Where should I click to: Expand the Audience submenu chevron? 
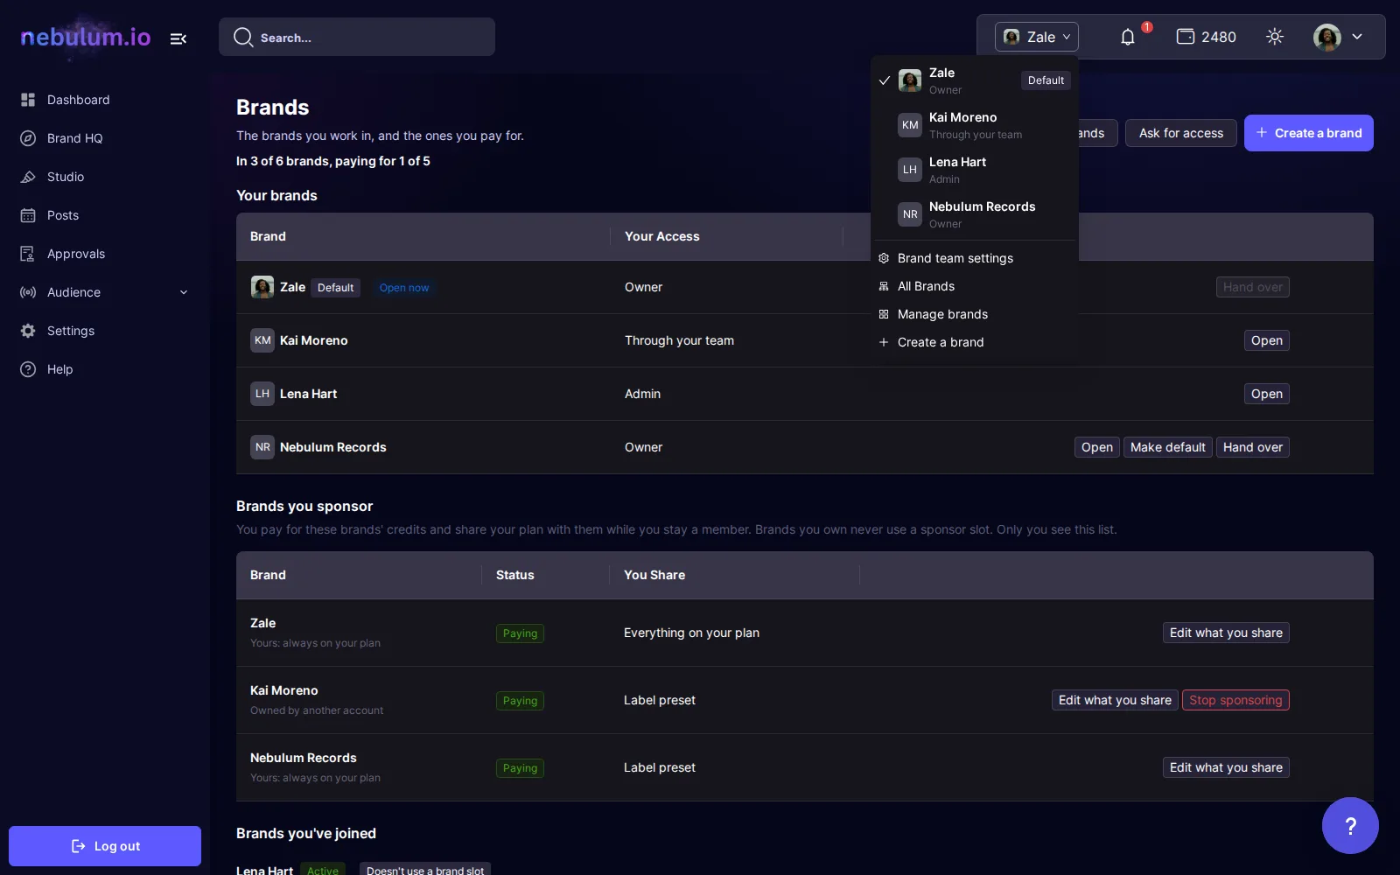(184, 292)
